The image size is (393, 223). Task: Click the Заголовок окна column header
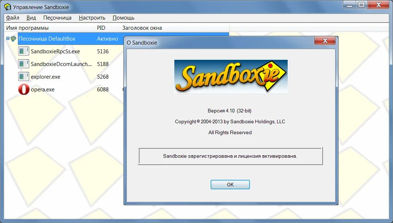coord(175,28)
